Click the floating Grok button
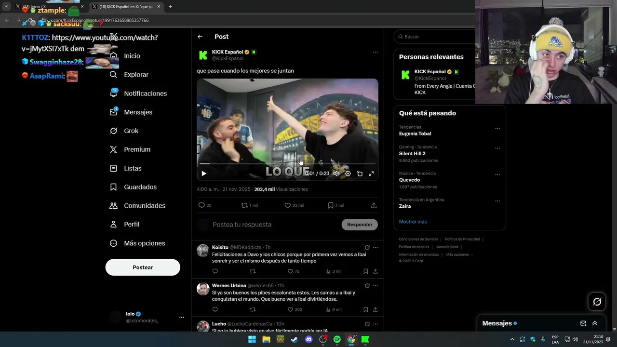This screenshot has width=617, height=347. pos(597,302)
